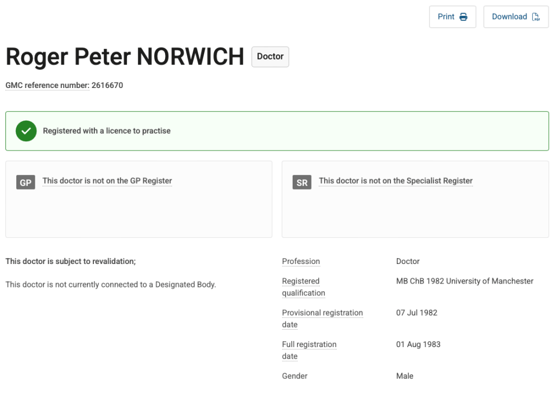Click the GP register badge icon

click(26, 183)
